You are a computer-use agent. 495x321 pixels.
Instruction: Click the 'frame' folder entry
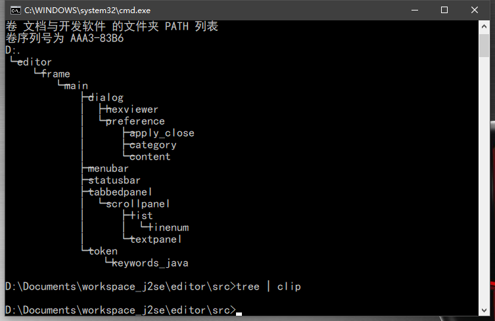pos(55,74)
